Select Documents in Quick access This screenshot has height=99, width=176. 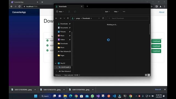tap(64, 28)
